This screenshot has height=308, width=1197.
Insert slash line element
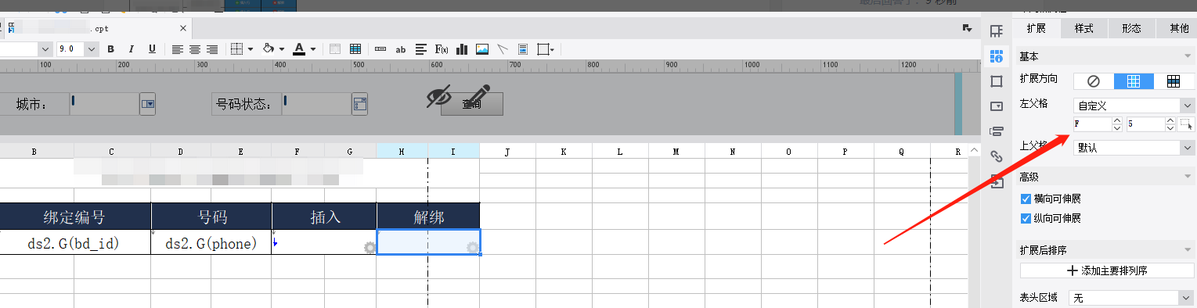pos(503,49)
